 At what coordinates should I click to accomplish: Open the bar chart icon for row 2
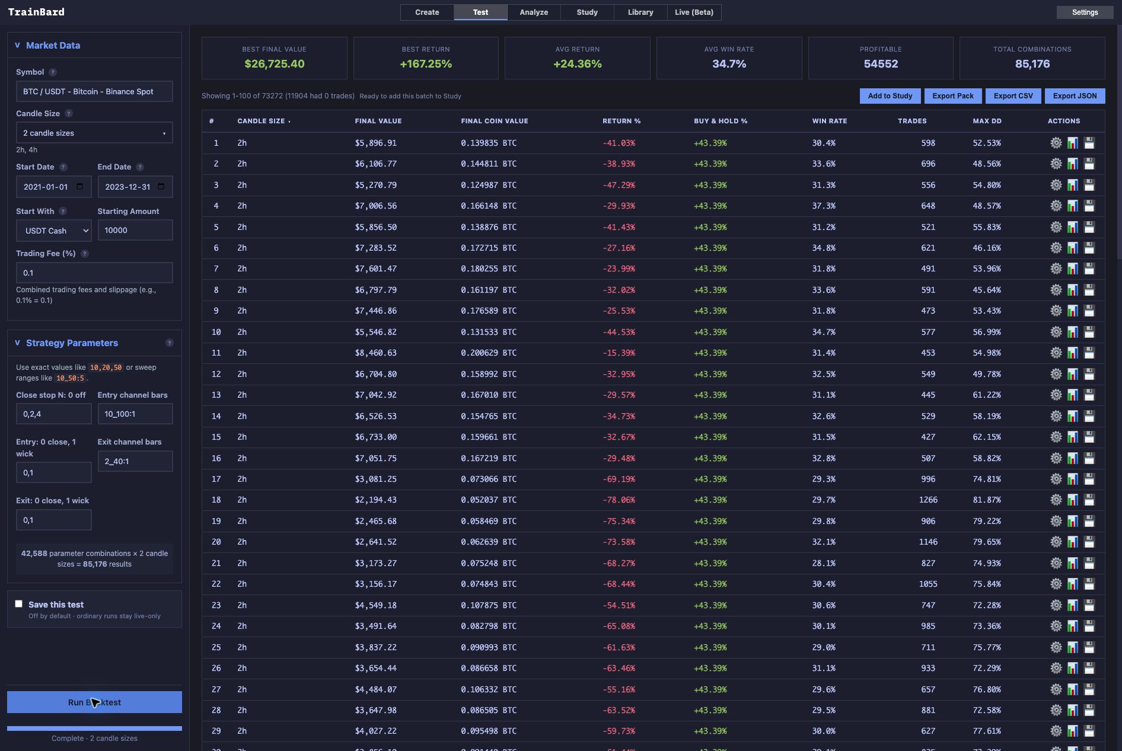click(1072, 164)
